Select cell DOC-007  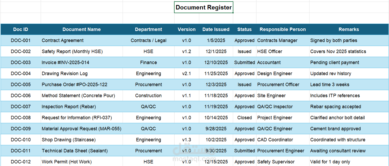click(x=21, y=107)
